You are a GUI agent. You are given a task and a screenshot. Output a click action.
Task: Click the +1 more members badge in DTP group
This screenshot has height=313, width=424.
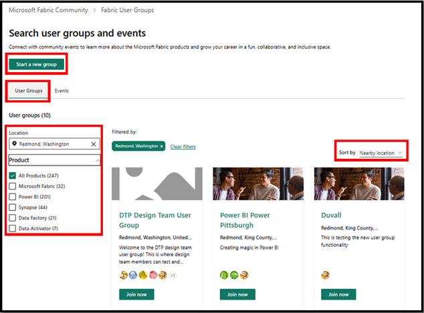tap(173, 275)
